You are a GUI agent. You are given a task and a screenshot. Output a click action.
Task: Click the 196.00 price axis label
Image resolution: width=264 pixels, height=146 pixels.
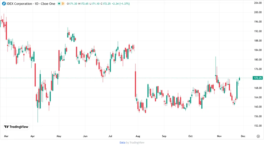coord(258,22)
